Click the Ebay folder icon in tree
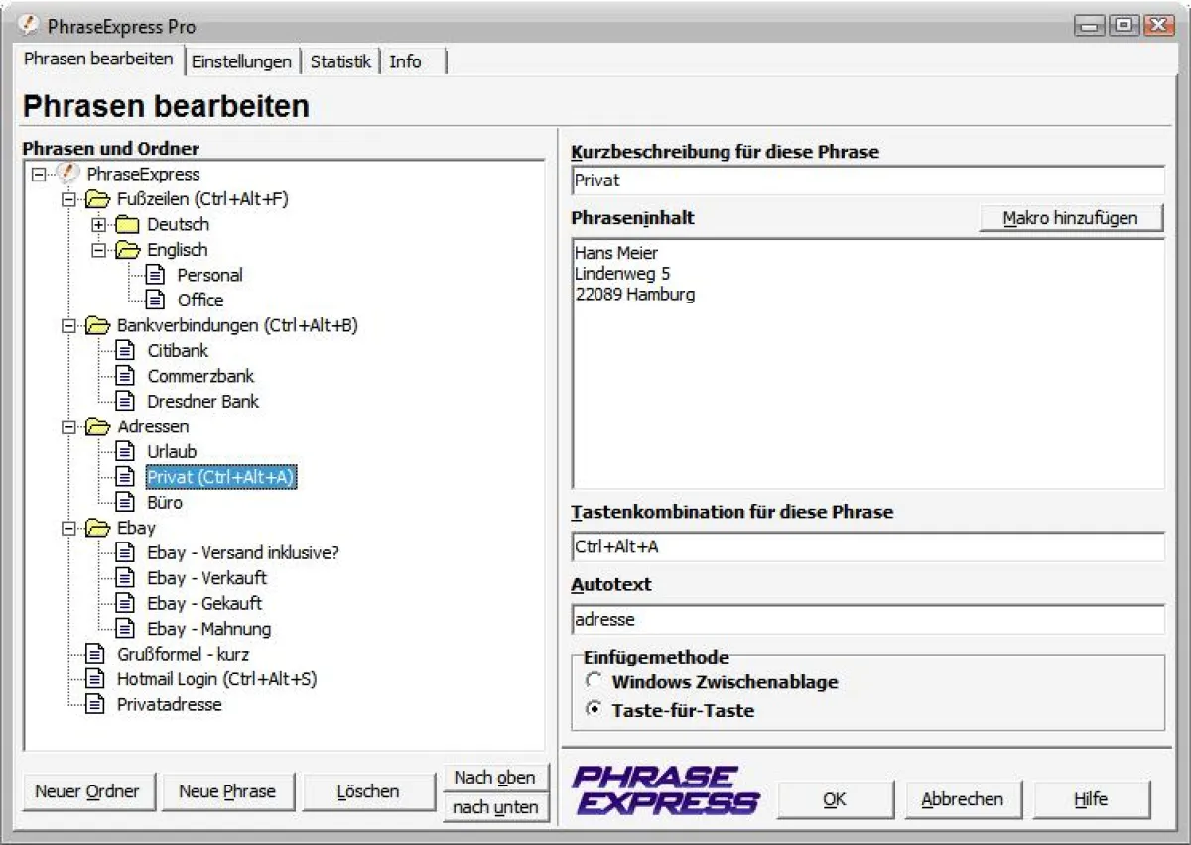 (97, 528)
